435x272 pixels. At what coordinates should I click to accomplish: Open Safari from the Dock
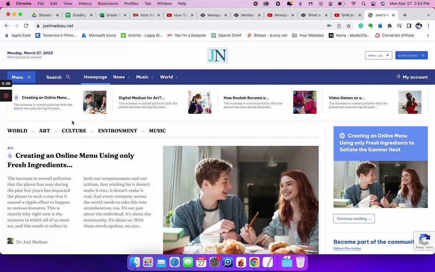tap(175, 262)
